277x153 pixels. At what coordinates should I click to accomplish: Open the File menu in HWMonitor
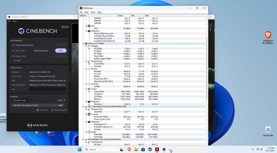pos(81,12)
